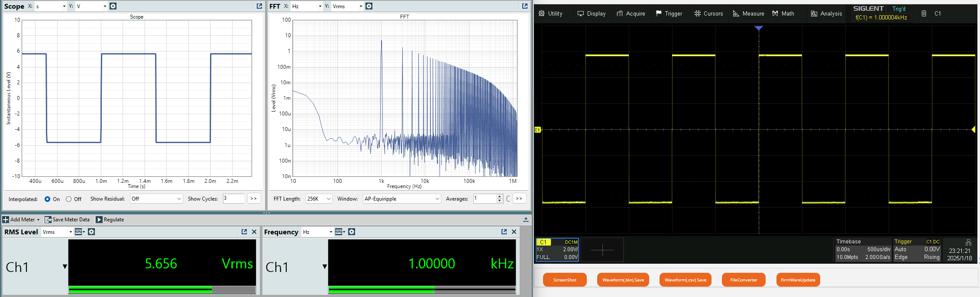Click the FirmWareUpdate button
Screen dimensions: 980x297
pos(798,280)
